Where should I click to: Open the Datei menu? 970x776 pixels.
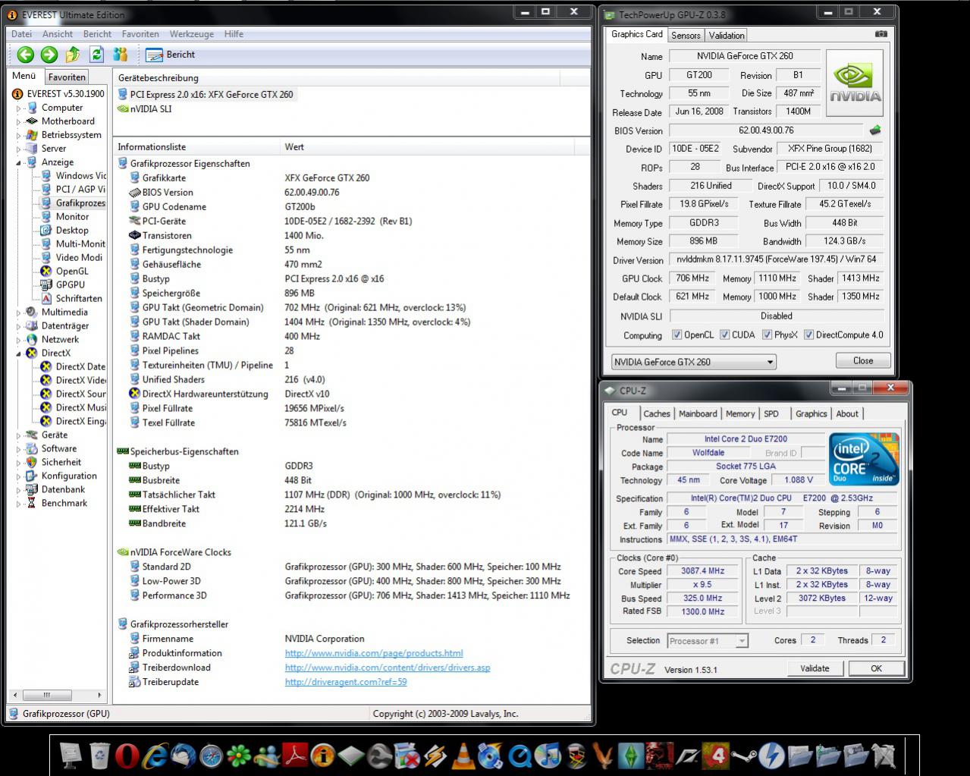pos(21,34)
